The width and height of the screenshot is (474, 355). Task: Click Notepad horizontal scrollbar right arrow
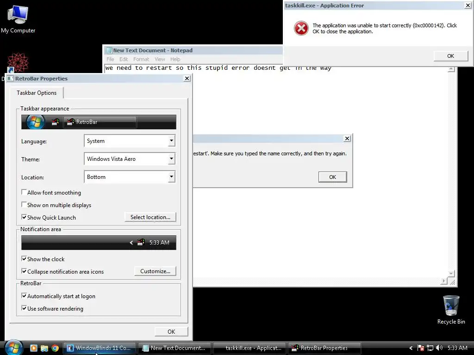pos(444,282)
